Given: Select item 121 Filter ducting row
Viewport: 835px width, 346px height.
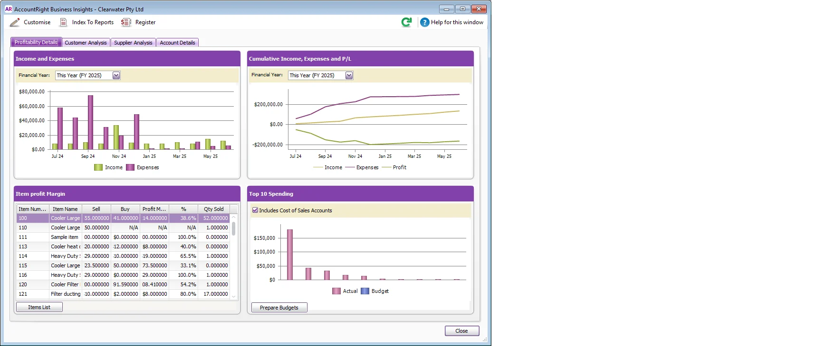Looking at the screenshot, I should [x=123, y=294].
